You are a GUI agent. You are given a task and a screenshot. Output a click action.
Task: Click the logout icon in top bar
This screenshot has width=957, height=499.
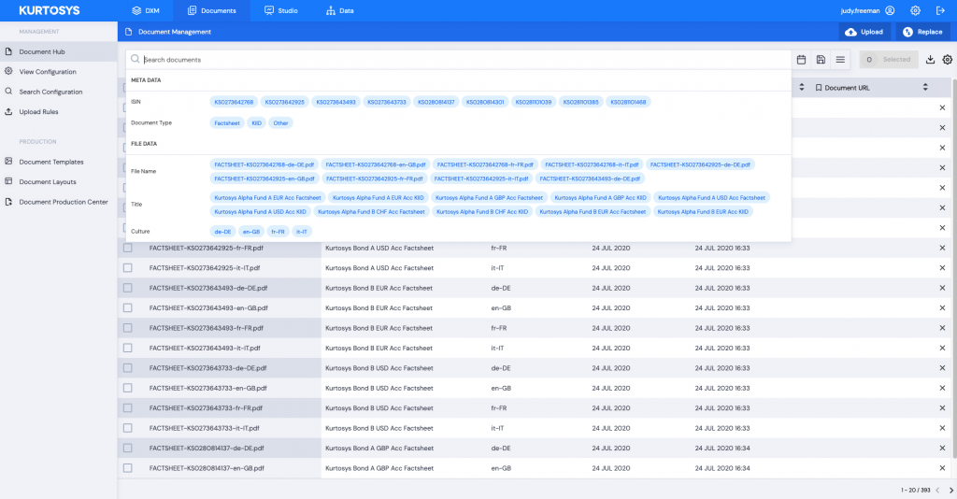tap(940, 10)
